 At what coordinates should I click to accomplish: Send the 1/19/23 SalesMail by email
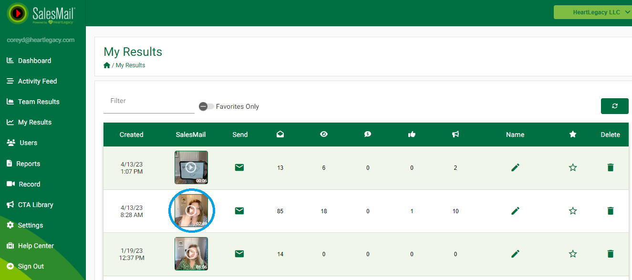(239, 254)
